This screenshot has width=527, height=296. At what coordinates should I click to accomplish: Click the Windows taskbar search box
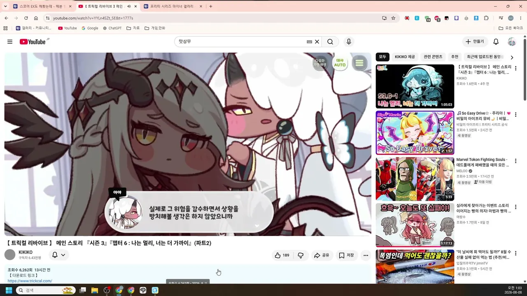point(46,290)
